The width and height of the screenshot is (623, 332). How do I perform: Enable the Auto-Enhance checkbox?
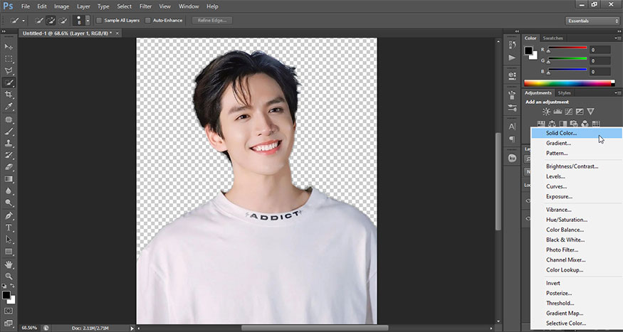click(148, 20)
